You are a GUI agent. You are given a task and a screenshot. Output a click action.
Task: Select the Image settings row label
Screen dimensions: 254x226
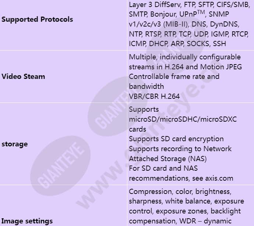point(27,221)
